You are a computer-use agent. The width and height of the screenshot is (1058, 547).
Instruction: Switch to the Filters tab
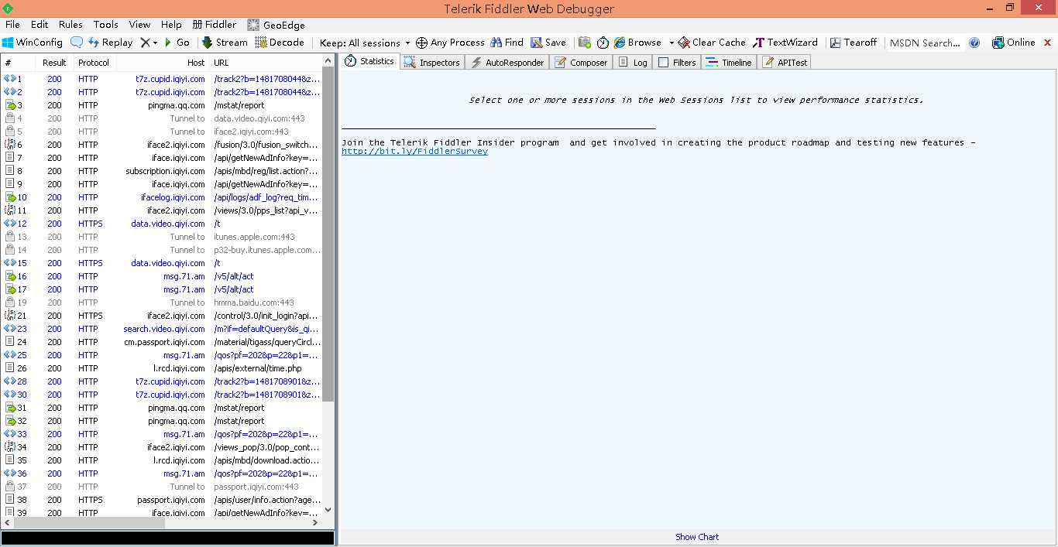point(677,63)
